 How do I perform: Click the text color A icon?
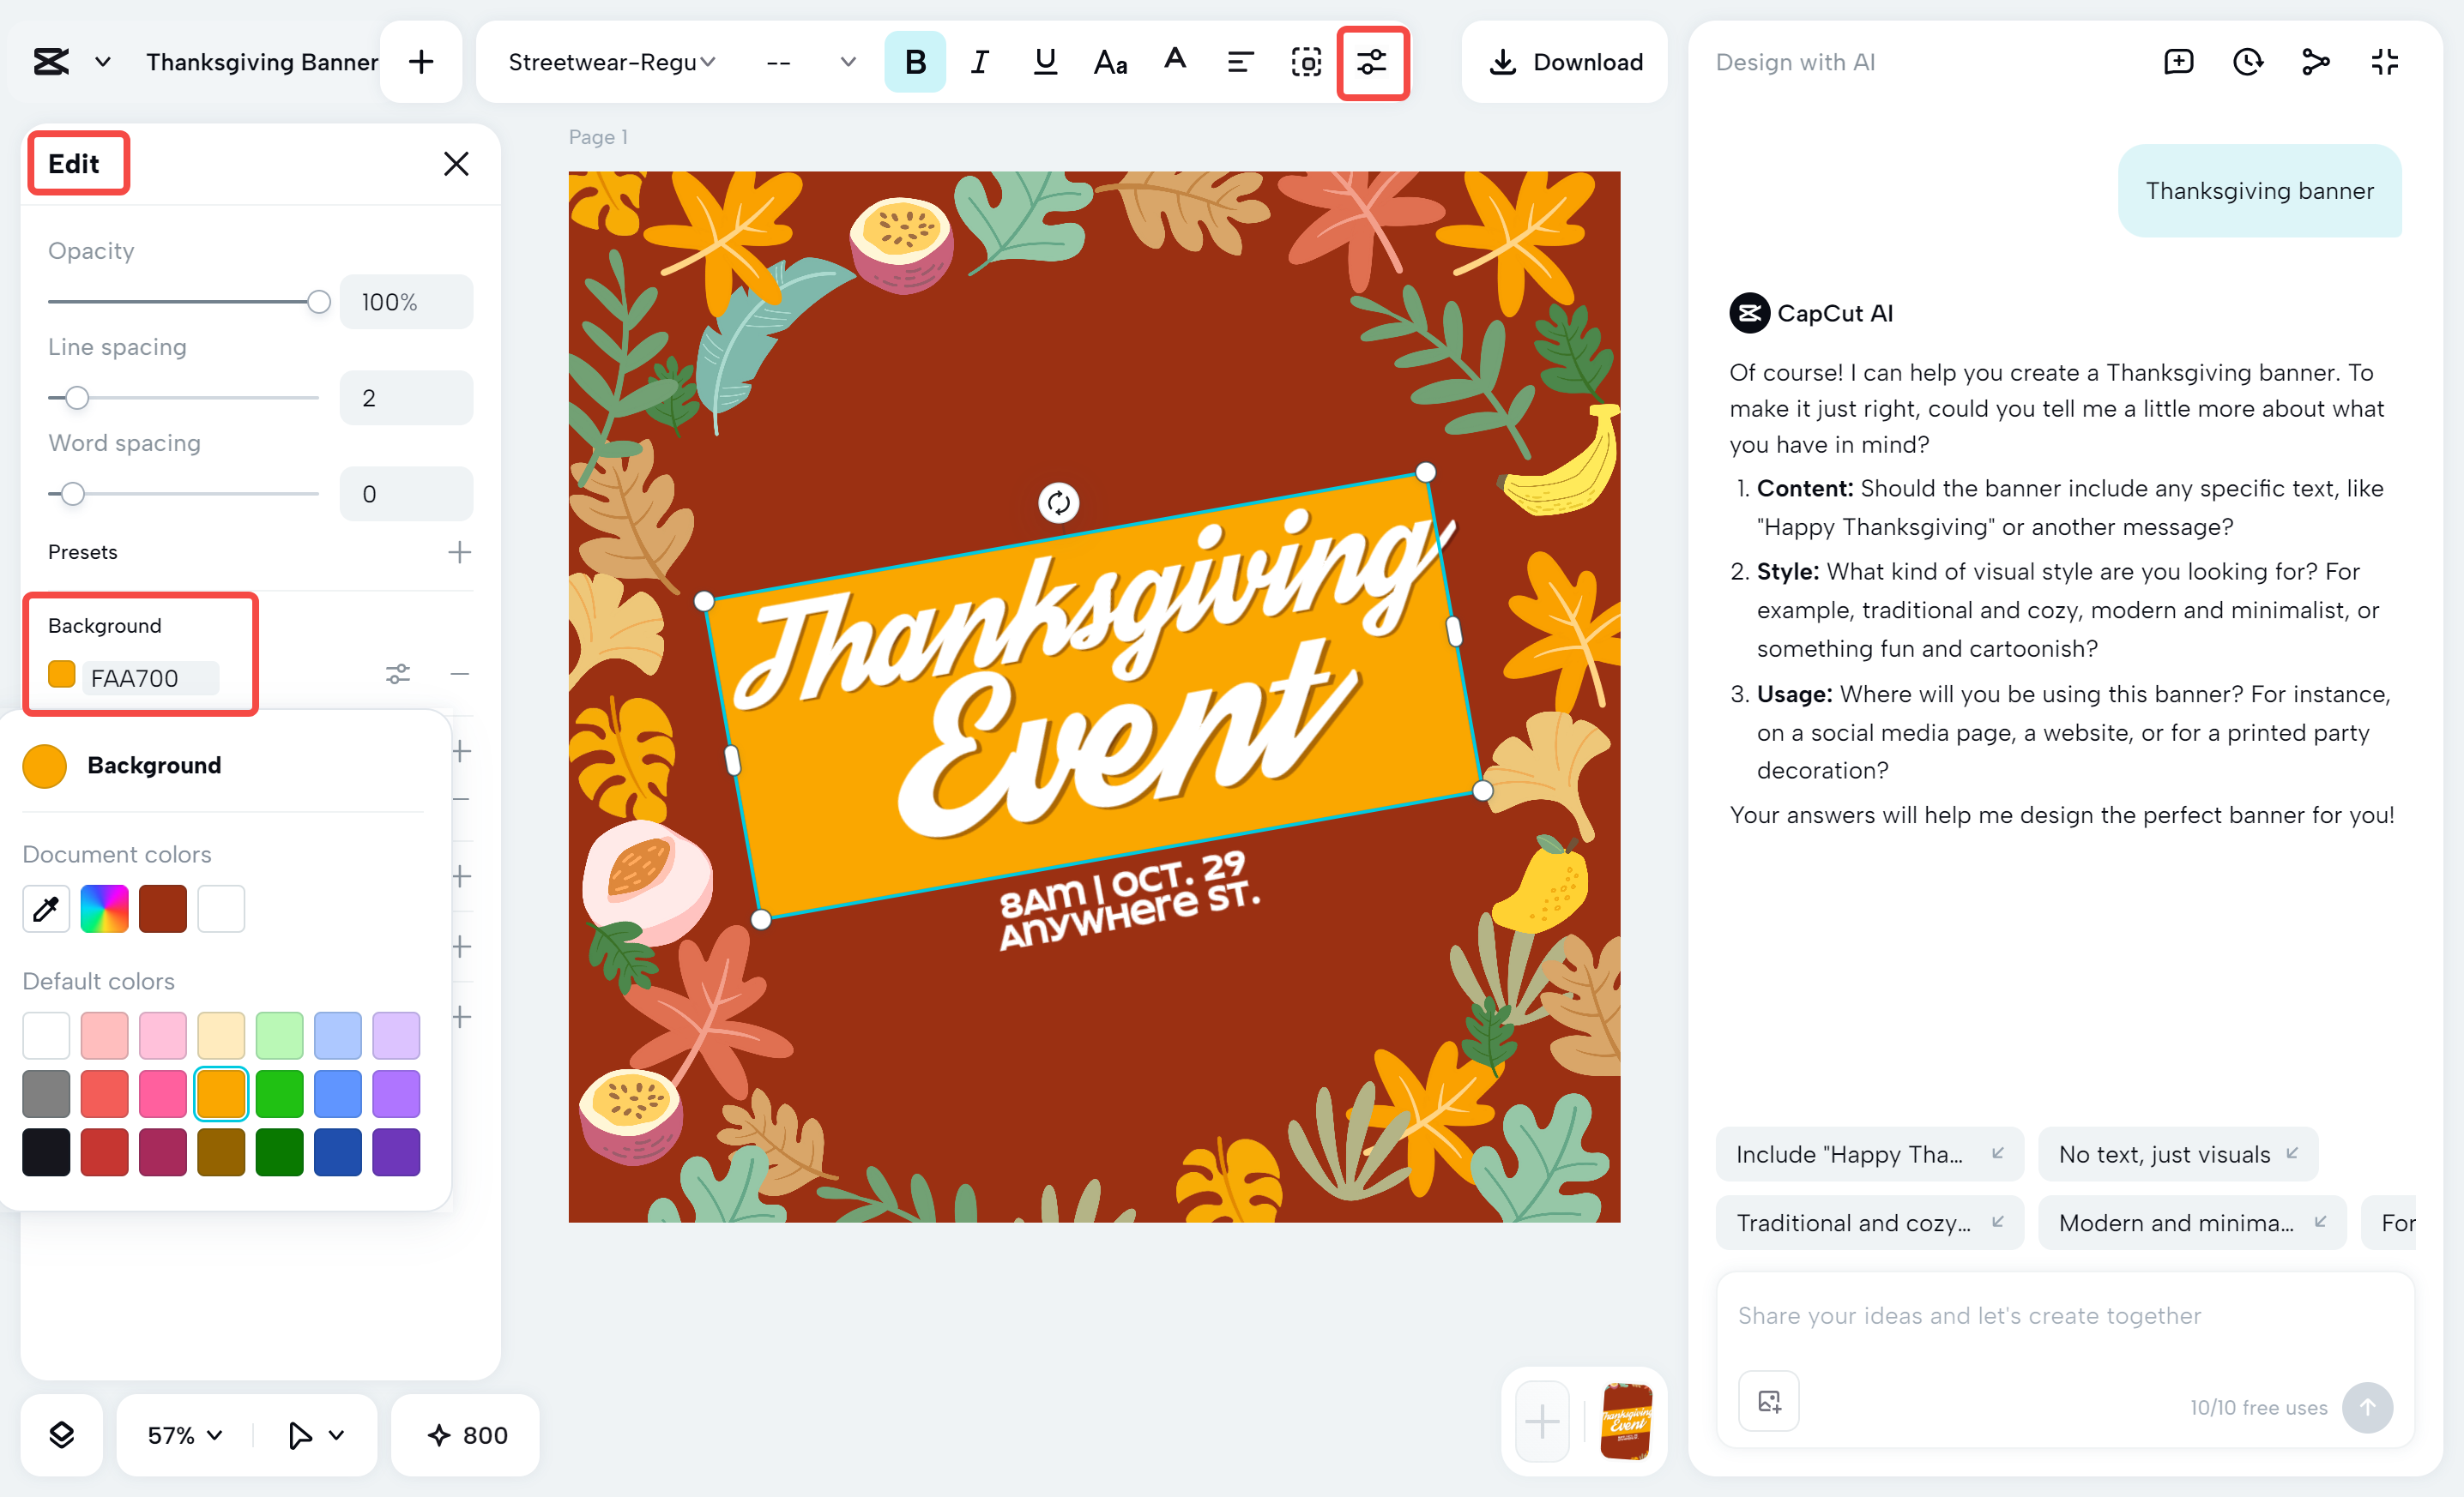(x=1175, y=60)
